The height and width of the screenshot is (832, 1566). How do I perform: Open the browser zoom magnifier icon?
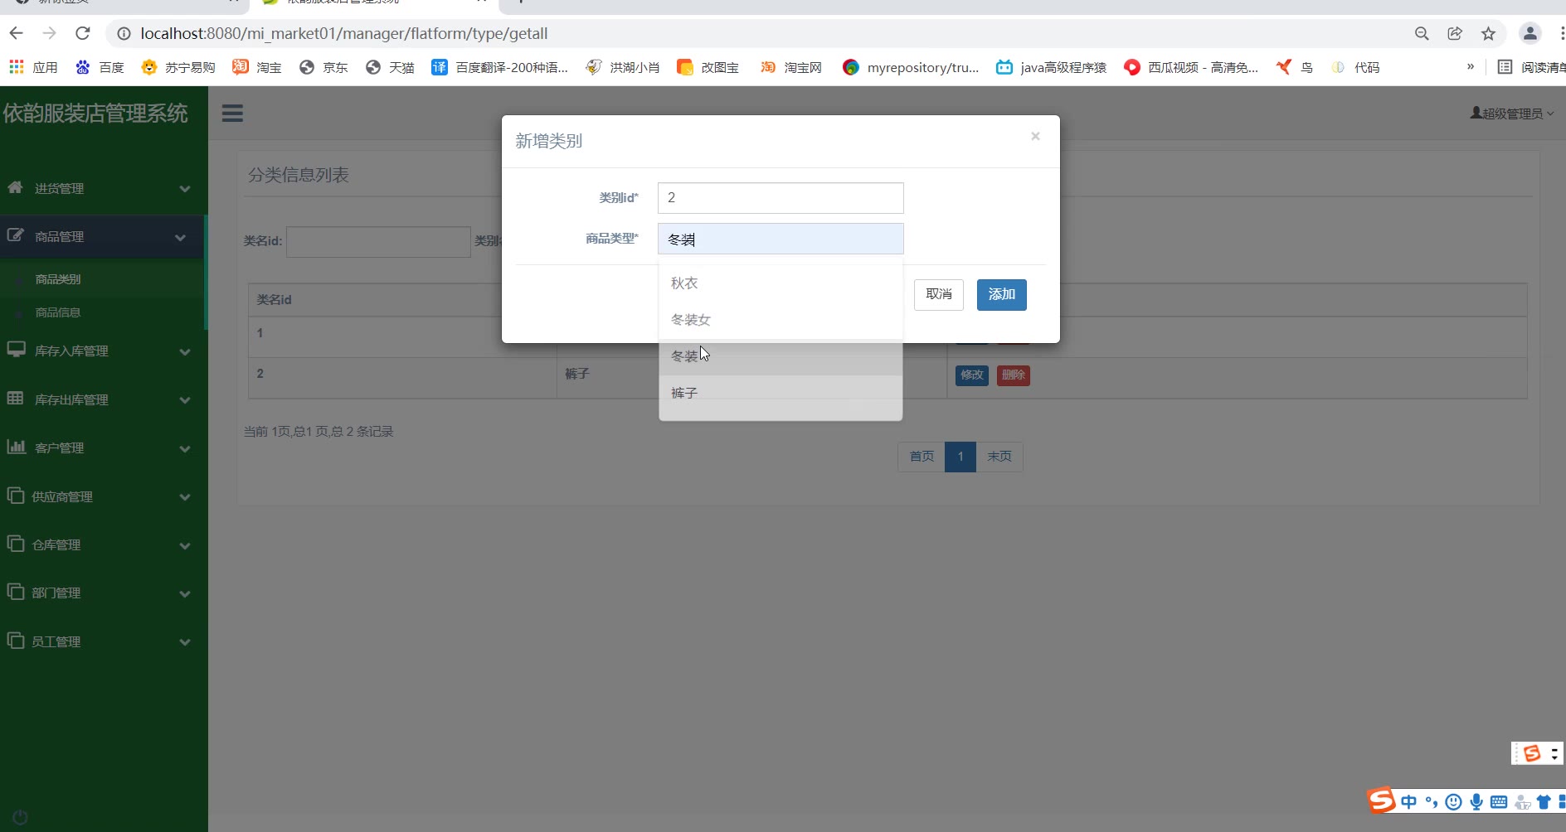pyautogui.click(x=1422, y=33)
